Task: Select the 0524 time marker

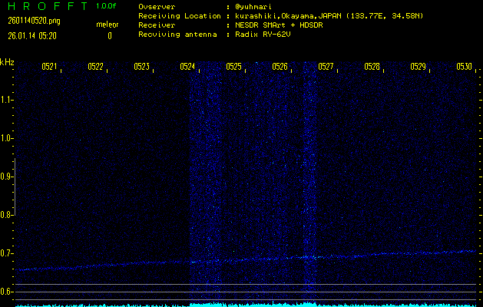Action: pos(187,67)
